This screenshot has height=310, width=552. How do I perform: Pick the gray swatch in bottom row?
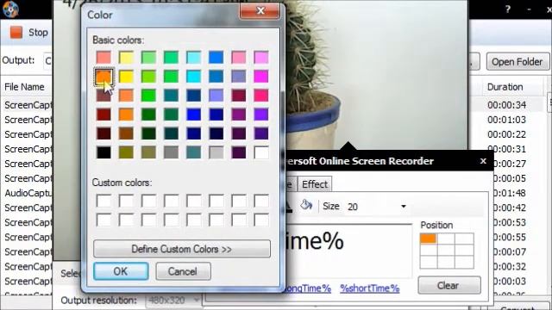click(x=171, y=152)
